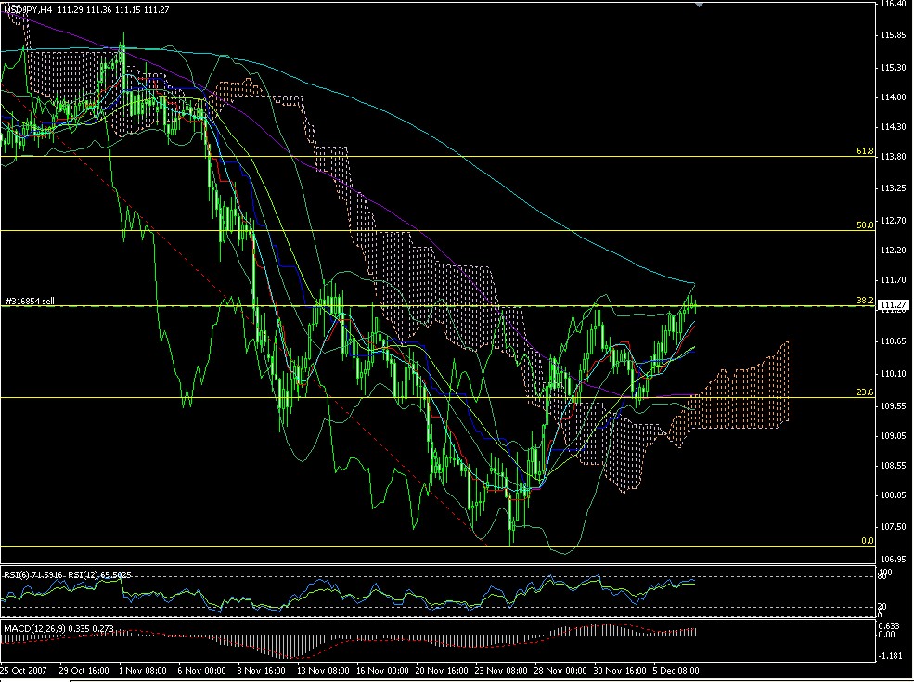The width and height of the screenshot is (914, 682).
Task: Click the RSI level 20 scale marker
Action: click(882, 604)
